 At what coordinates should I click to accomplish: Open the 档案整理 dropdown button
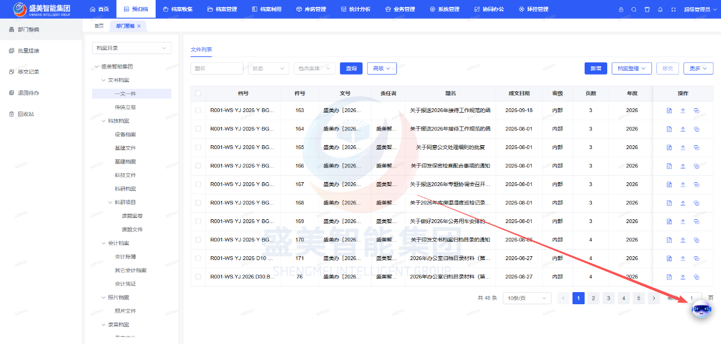click(x=632, y=68)
